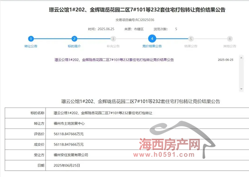Open the 结果公告 tab label
This screenshot has height=177, width=249.
point(191,46)
